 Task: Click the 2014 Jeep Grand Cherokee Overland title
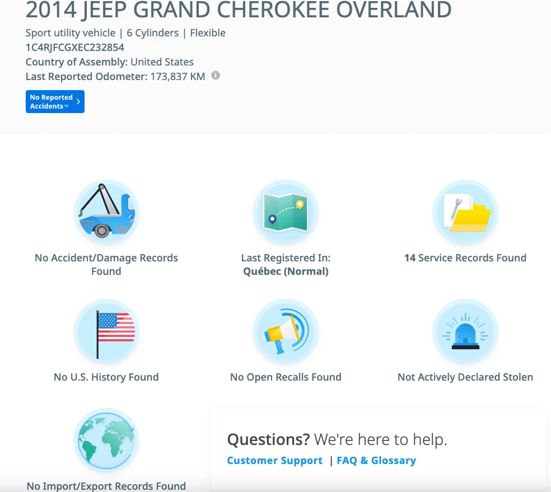(239, 10)
